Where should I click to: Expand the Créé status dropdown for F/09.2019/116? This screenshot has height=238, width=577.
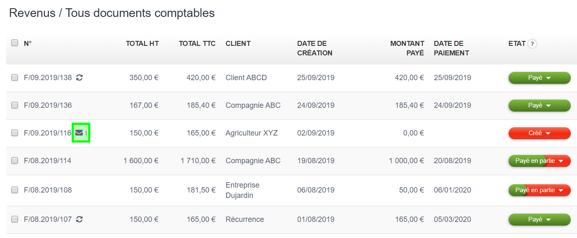539,133
